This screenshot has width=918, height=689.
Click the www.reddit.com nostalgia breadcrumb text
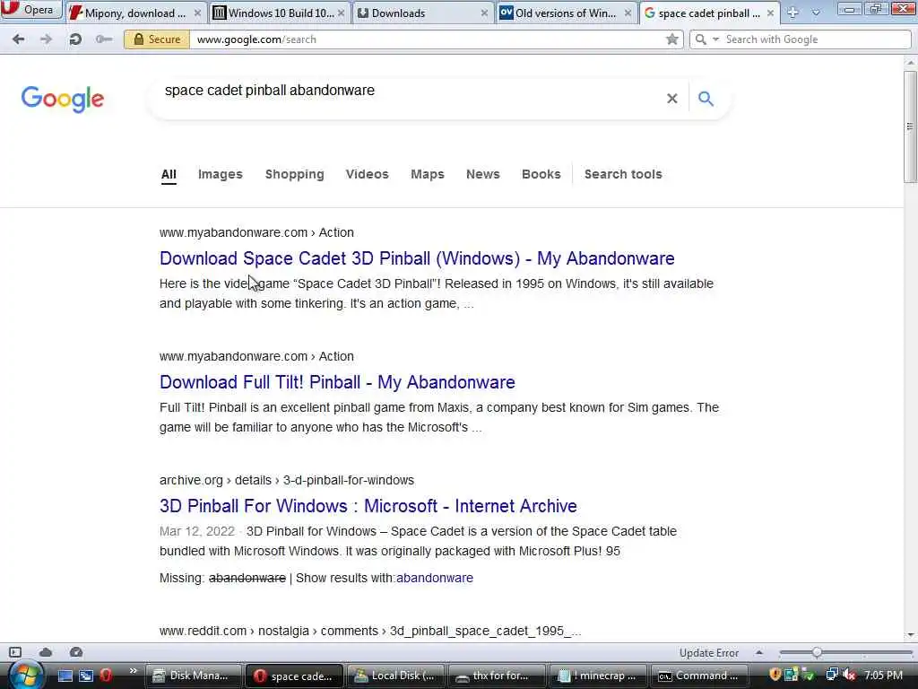[370, 631]
